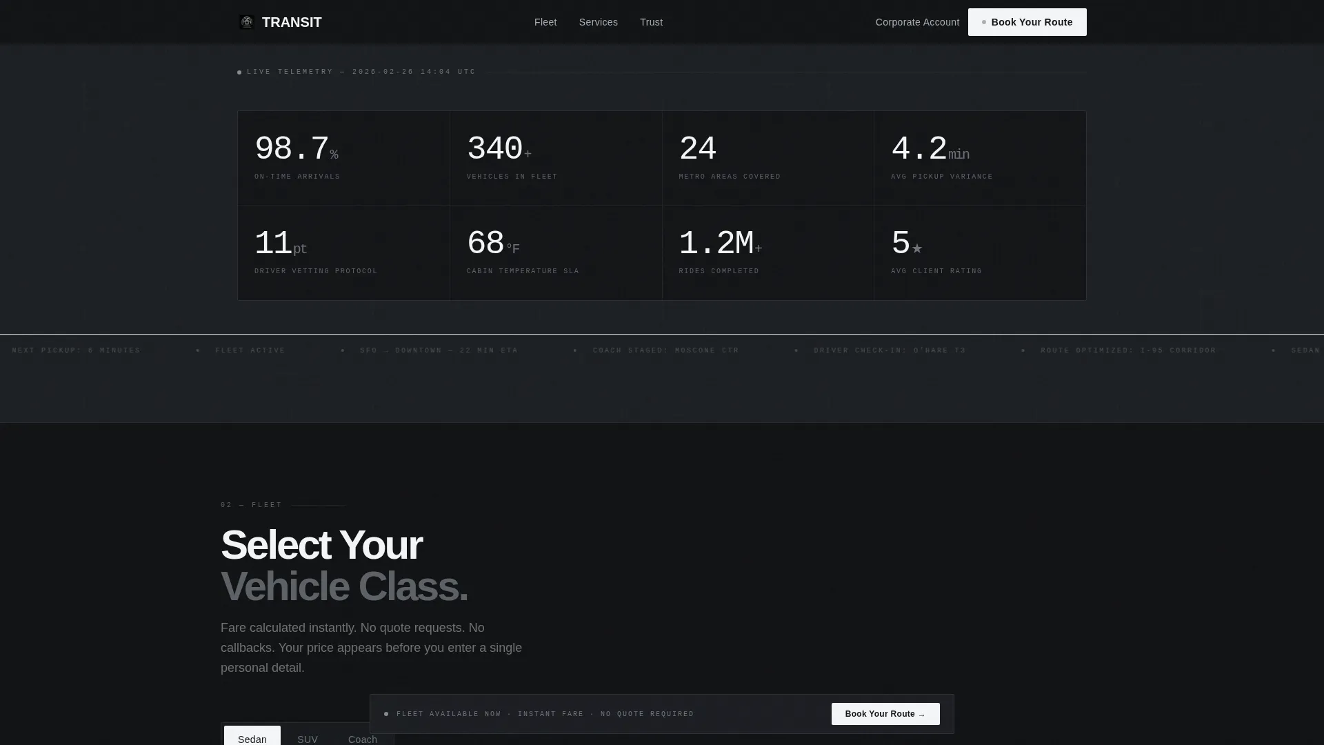
Task: Open the Services nav item
Action: 599,22
